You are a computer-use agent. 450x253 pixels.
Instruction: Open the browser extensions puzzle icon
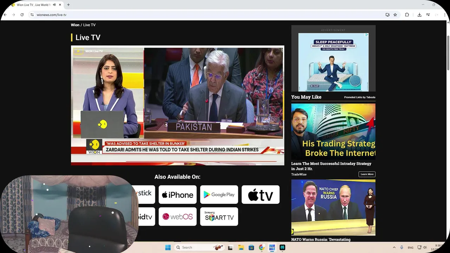tap(407, 15)
